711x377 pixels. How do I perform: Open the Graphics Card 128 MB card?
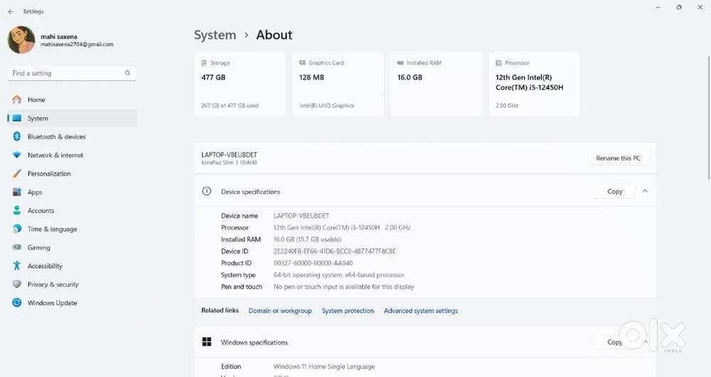(x=338, y=84)
